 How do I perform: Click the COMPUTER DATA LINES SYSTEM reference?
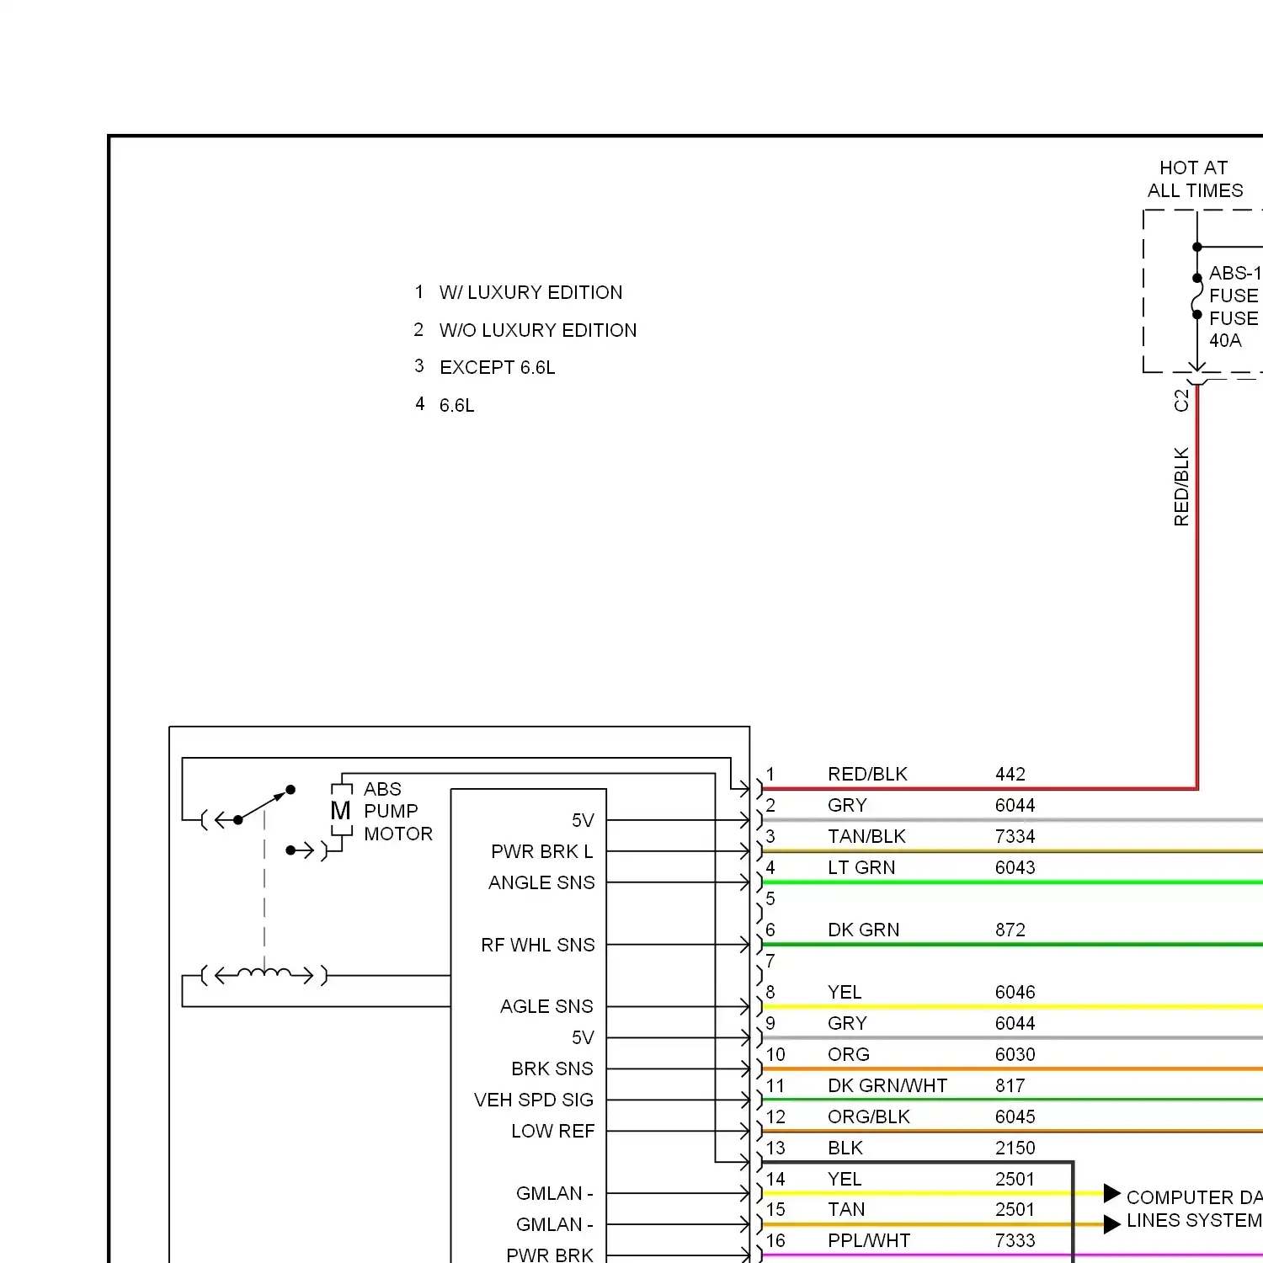pyautogui.click(x=1194, y=1208)
